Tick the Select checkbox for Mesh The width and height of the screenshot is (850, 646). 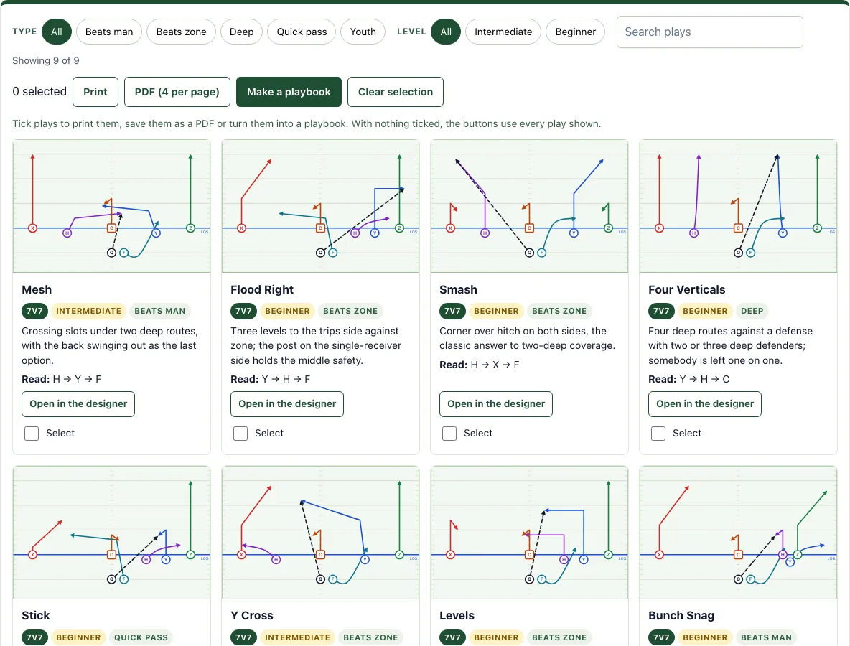pyautogui.click(x=32, y=434)
